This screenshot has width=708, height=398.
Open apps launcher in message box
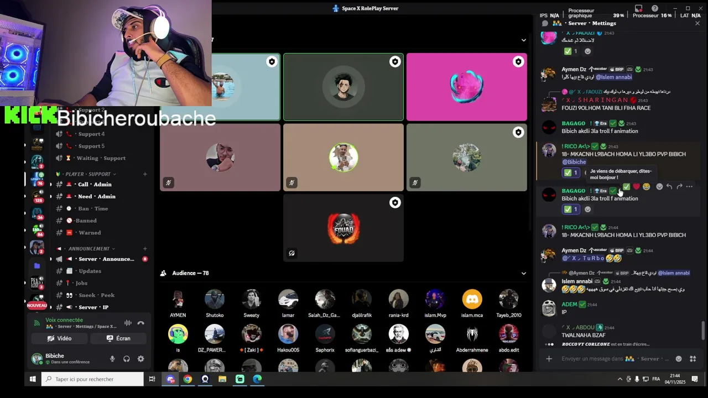tap(693, 359)
